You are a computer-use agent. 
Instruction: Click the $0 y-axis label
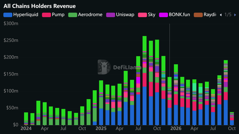point(16,125)
